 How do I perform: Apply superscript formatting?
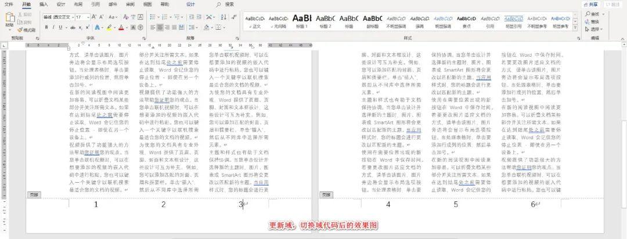pyautogui.click(x=88, y=28)
